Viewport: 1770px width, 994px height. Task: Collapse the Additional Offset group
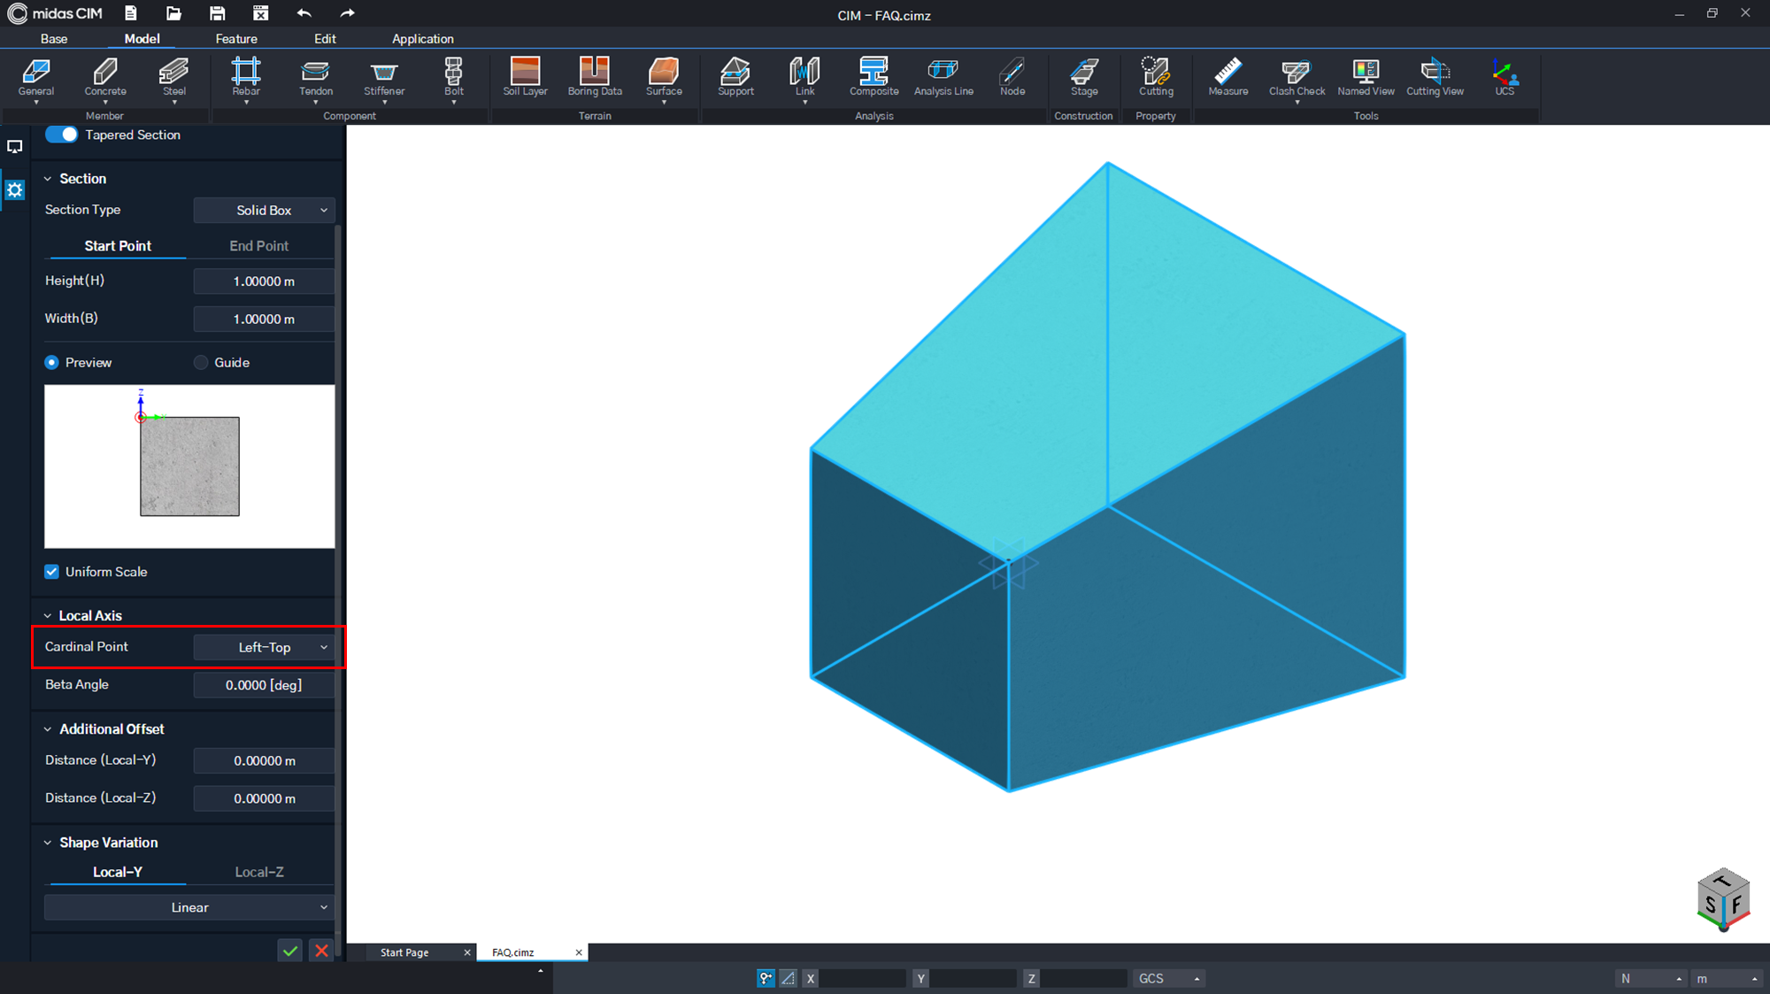[48, 729]
